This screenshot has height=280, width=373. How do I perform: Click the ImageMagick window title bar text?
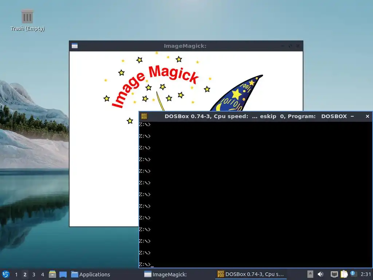click(x=185, y=46)
